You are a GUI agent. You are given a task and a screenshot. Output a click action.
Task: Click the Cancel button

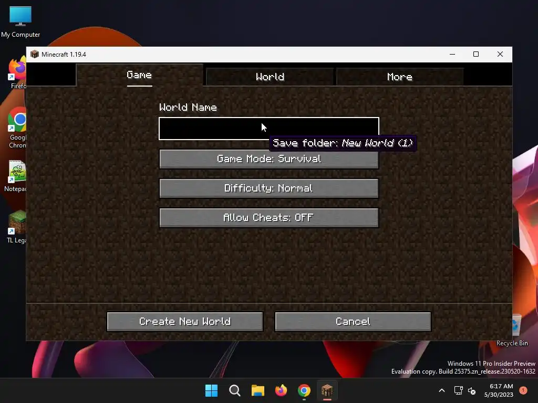(353, 322)
